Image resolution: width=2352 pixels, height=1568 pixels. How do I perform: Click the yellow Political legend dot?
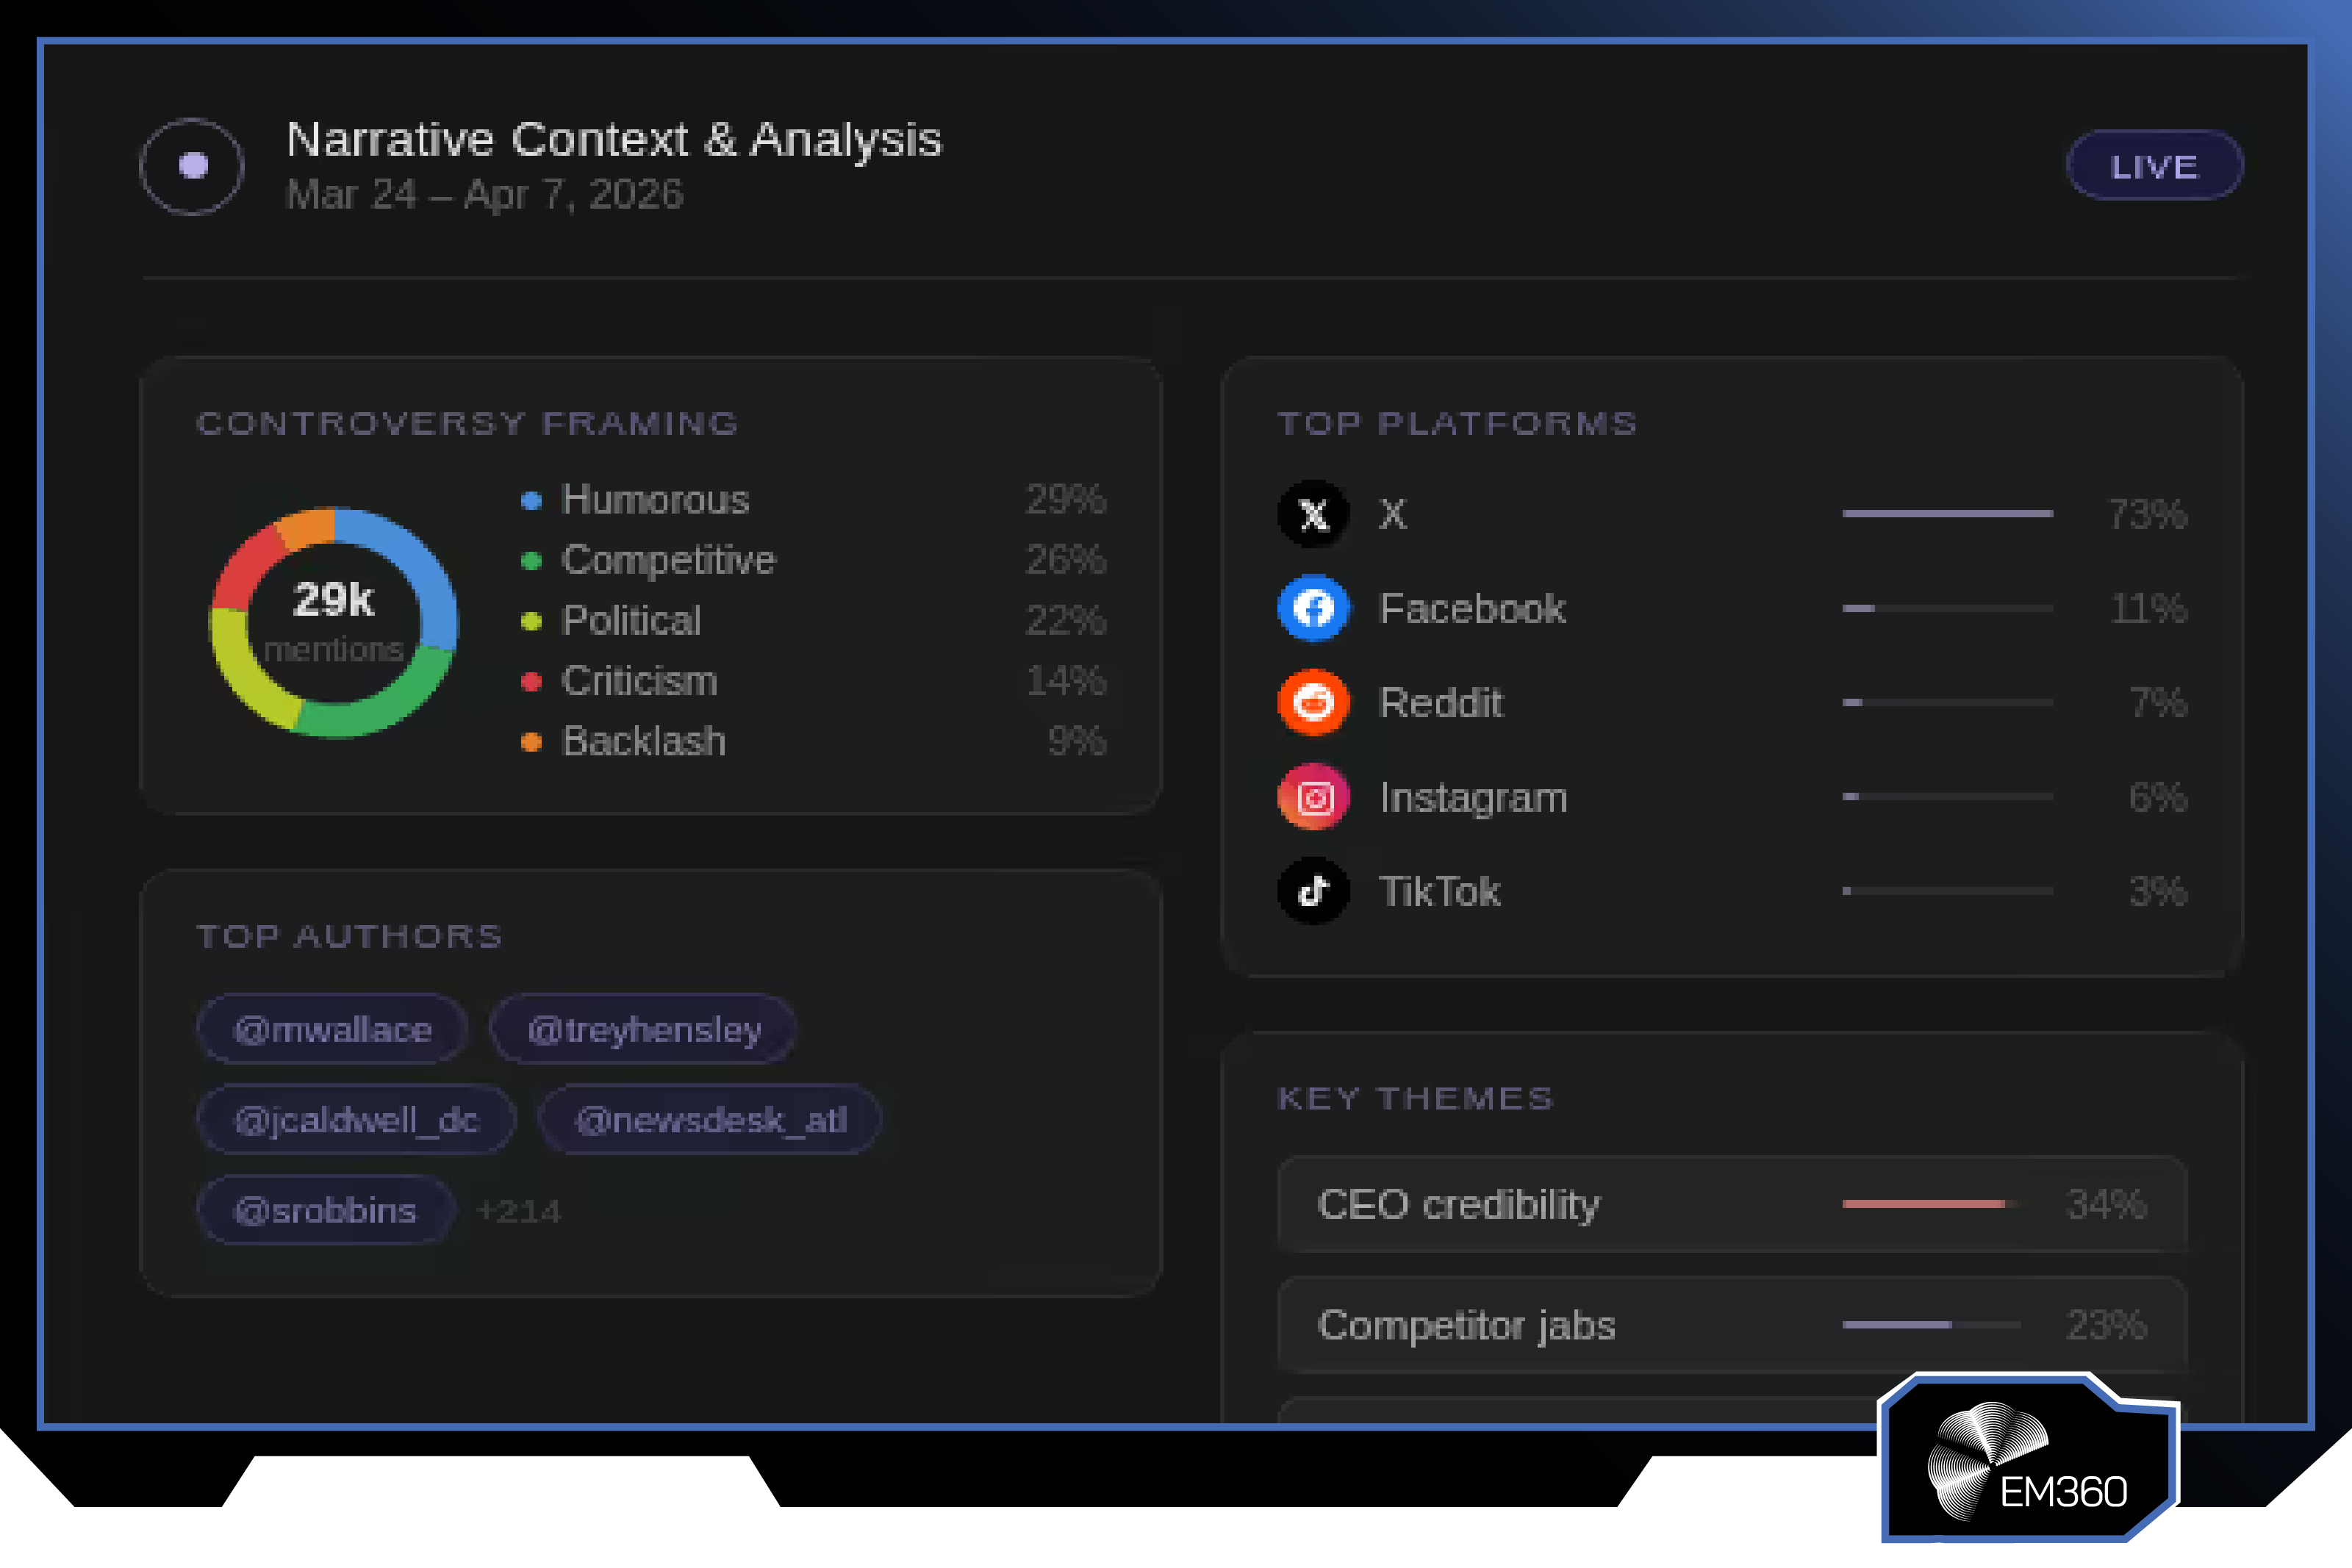click(531, 621)
